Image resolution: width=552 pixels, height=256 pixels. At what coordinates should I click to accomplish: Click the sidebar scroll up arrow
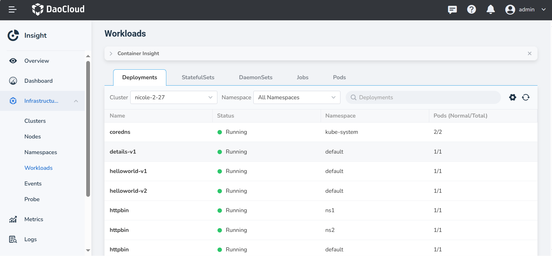[88, 56]
